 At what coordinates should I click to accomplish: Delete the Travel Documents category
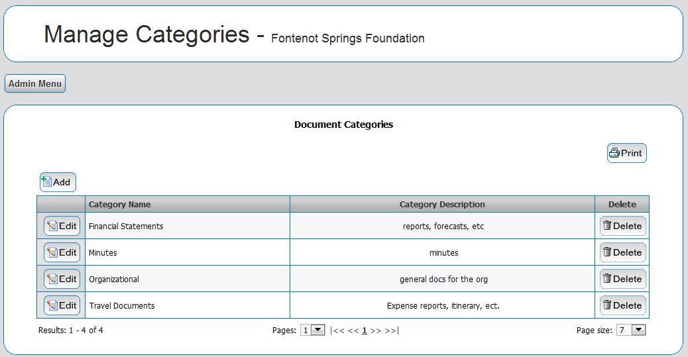[622, 305]
